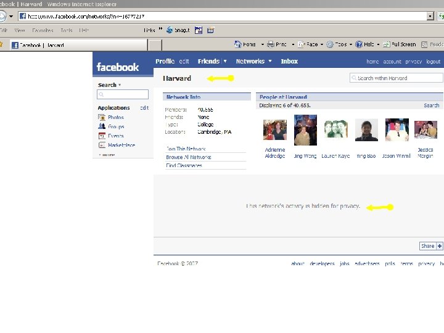Click the plus icon beside Share

tap(440, 246)
